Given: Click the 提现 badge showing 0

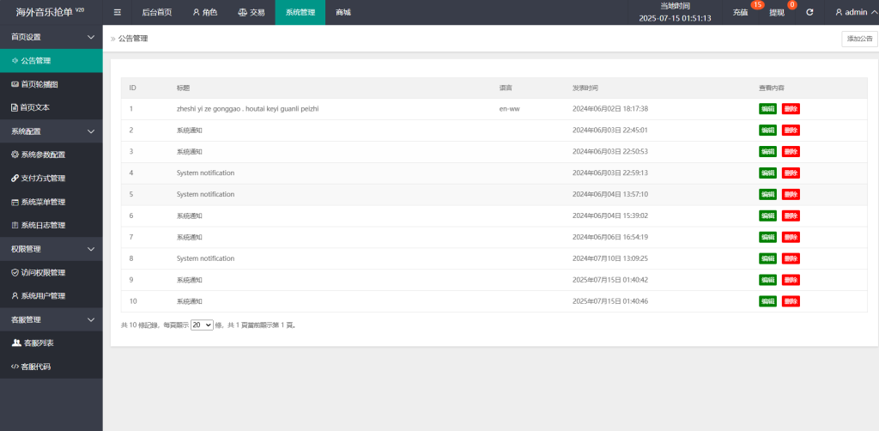Looking at the screenshot, I should click(x=792, y=5).
